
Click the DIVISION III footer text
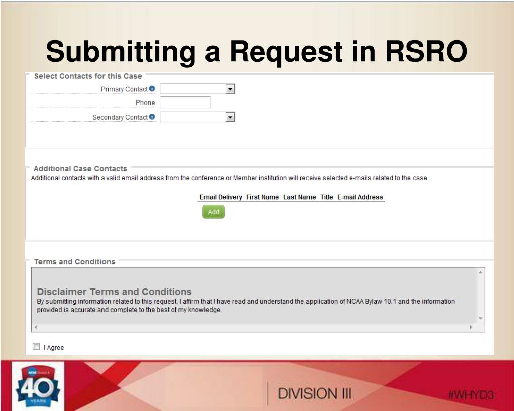point(315,393)
